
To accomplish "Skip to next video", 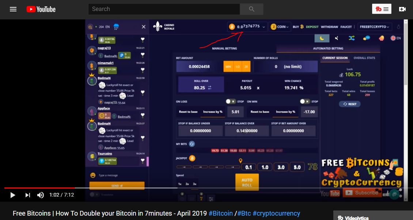I will coord(27,195).
